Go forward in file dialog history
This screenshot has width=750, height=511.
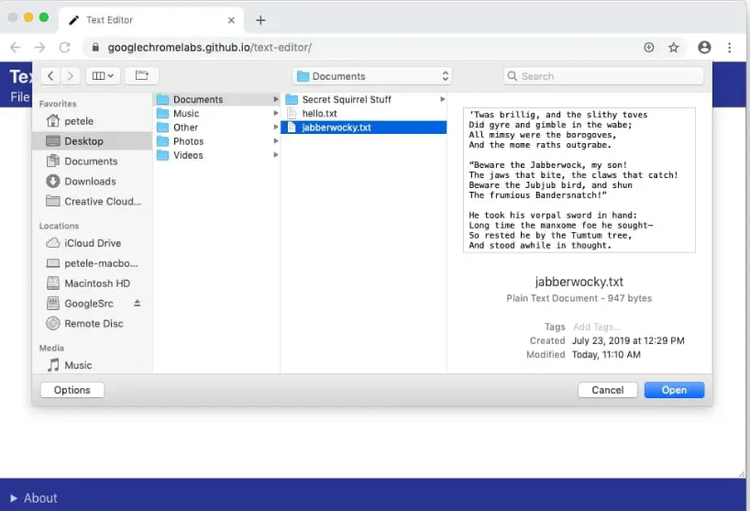(70, 75)
